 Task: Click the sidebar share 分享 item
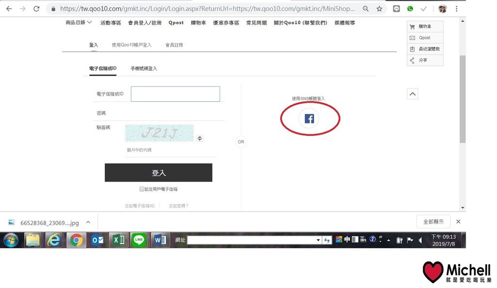point(425,60)
